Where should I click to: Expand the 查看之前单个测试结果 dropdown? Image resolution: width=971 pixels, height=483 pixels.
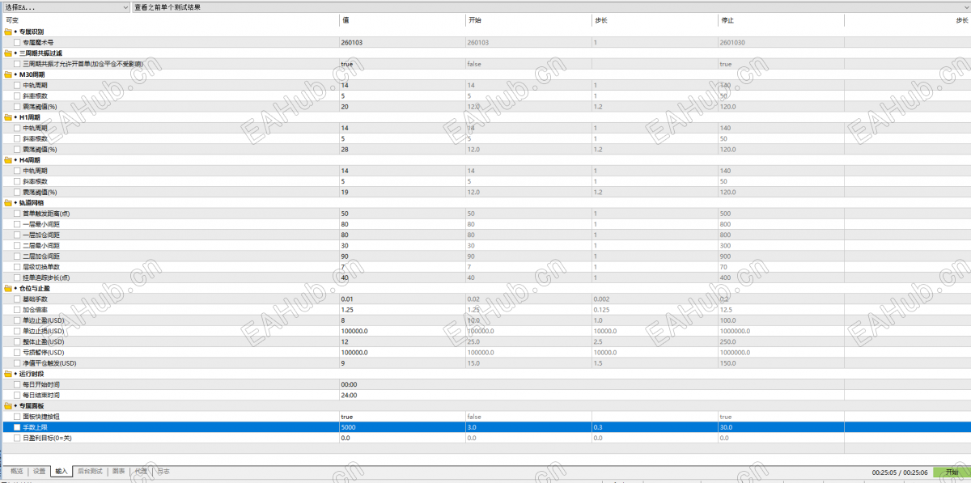(x=551, y=6)
